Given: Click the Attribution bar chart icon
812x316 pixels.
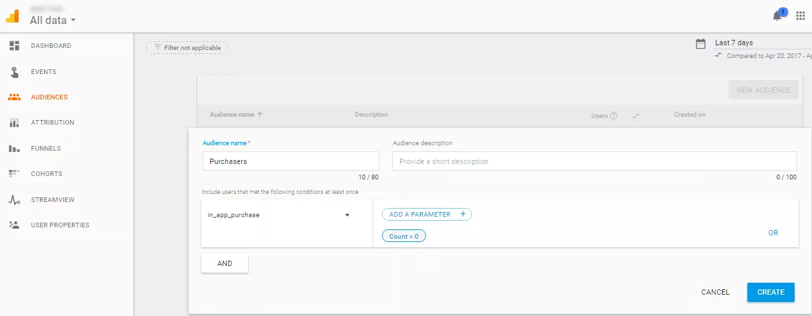Looking at the screenshot, I should click(x=14, y=123).
